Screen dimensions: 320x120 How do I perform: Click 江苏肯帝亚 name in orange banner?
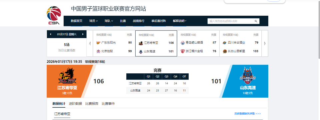67,88
